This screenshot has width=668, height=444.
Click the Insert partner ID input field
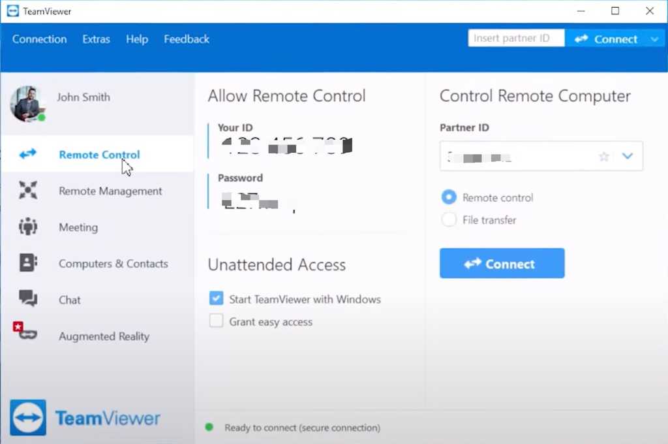pyautogui.click(x=515, y=37)
